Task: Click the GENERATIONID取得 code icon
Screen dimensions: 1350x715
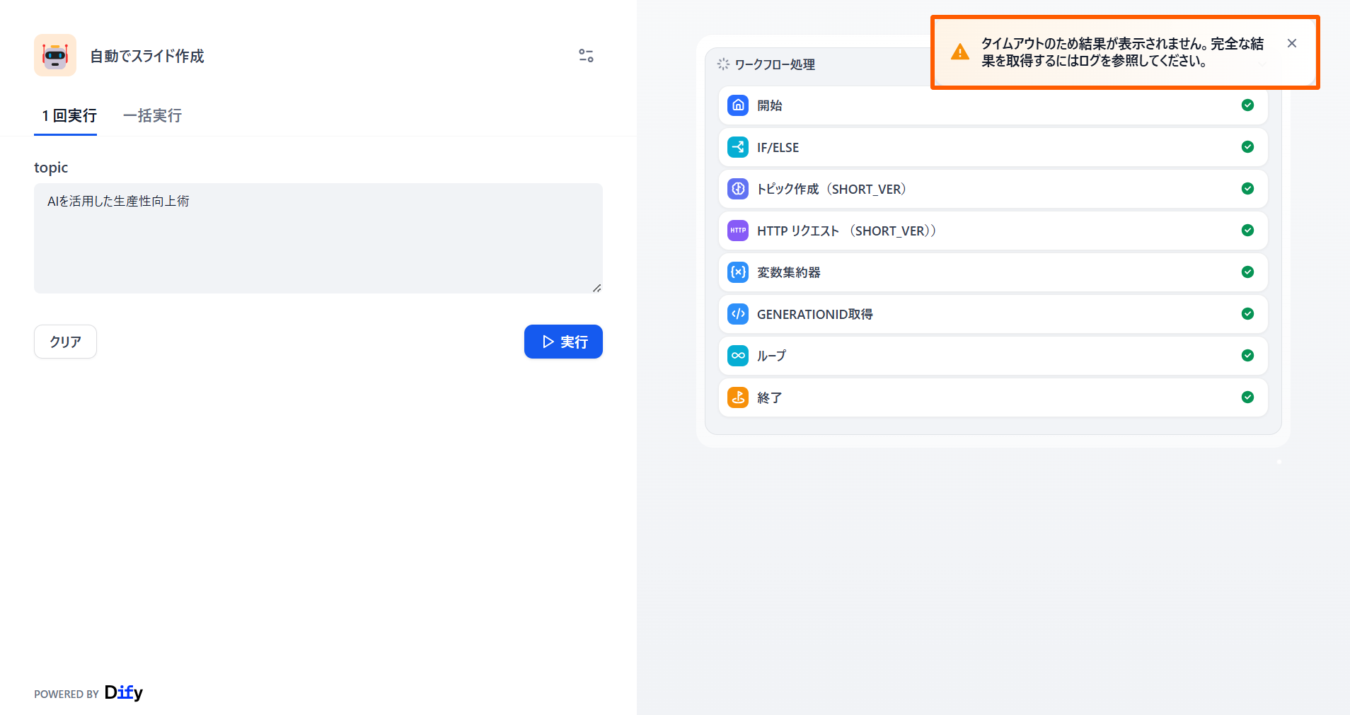Action: pyautogui.click(x=738, y=314)
